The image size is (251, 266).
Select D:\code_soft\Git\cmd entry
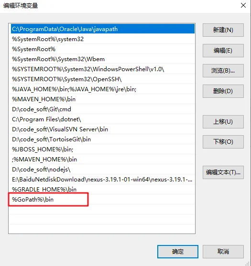tap(102, 109)
